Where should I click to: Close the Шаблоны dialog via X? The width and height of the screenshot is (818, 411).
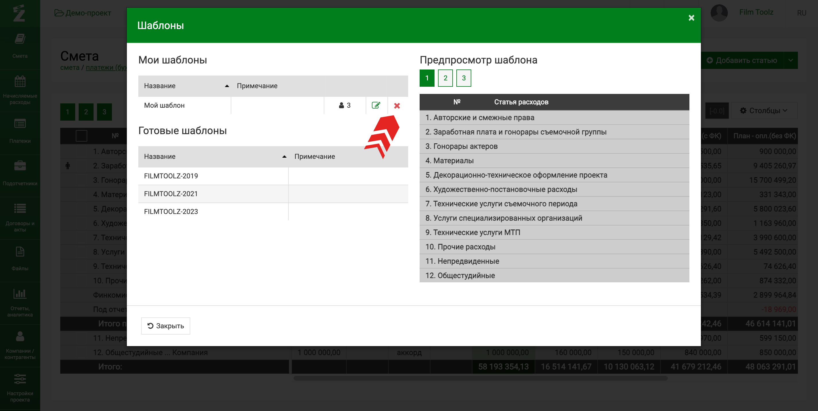(691, 18)
